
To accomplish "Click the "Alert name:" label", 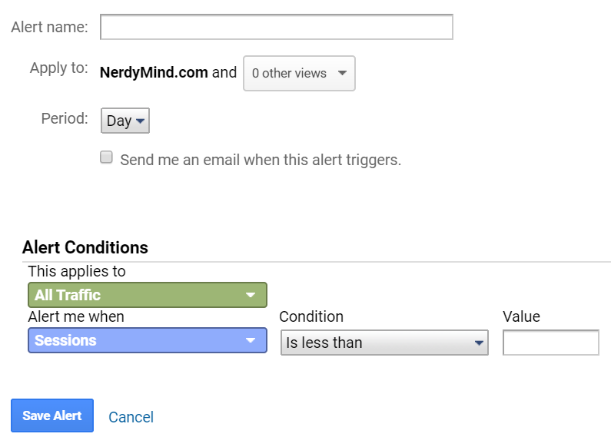I will 49,27.
